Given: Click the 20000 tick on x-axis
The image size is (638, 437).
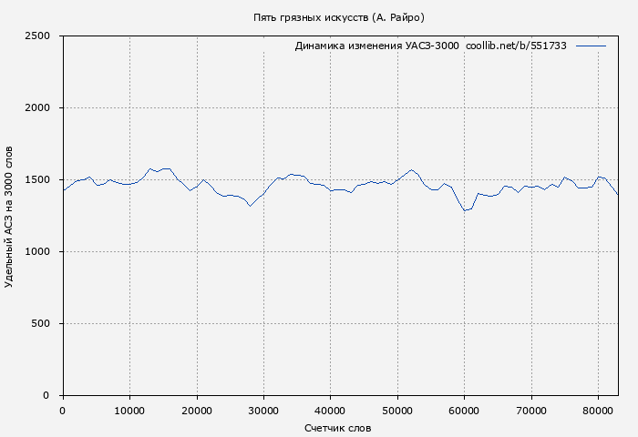Looking at the screenshot, I should (196, 411).
